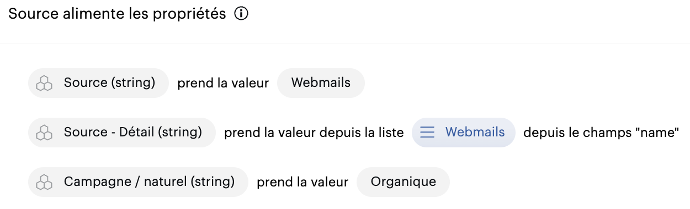Select the Source (string) property pill
690x209 pixels.
coord(98,83)
